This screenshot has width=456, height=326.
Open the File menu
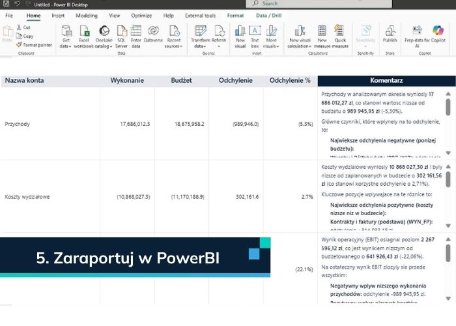click(x=9, y=16)
